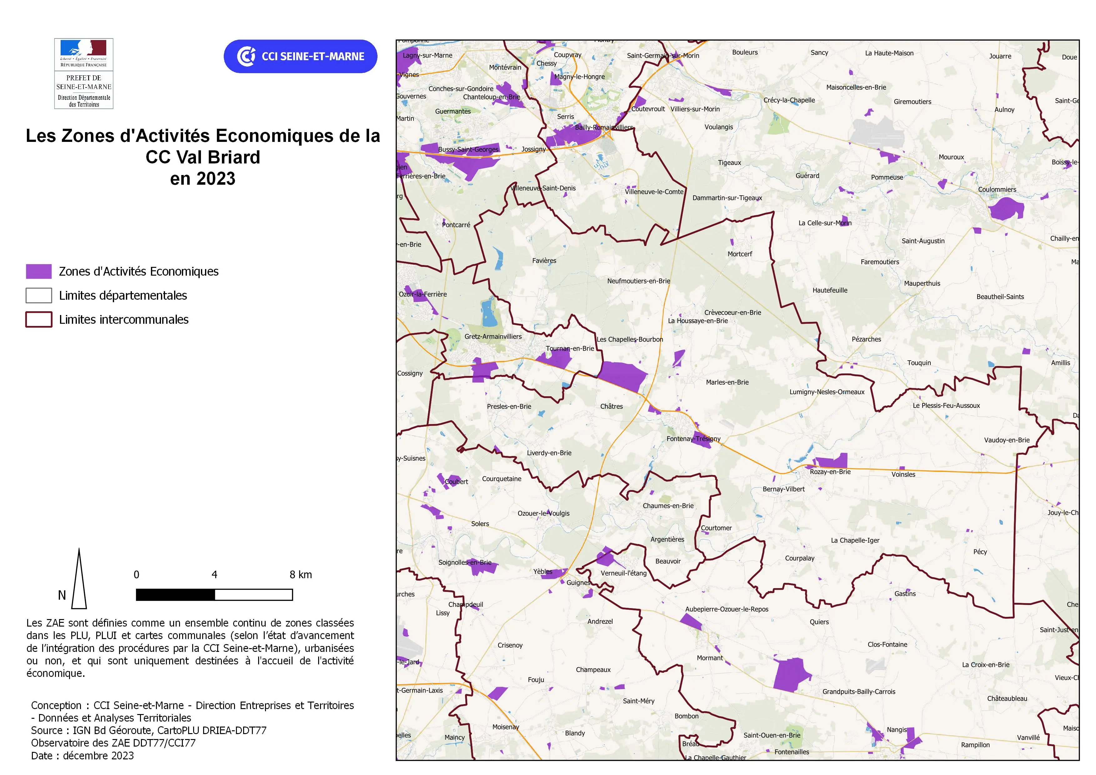1096x775 pixels.
Task: Click the town label "Mormant"
Action: pos(710,658)
